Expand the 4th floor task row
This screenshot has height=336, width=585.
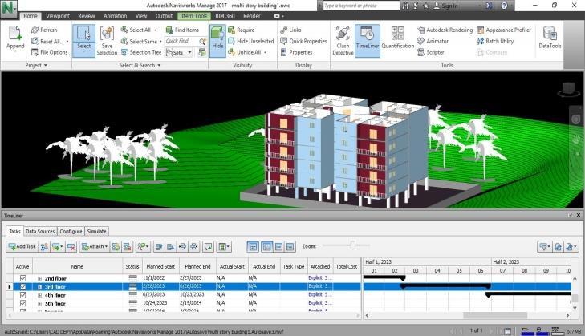tap(39, 295)
